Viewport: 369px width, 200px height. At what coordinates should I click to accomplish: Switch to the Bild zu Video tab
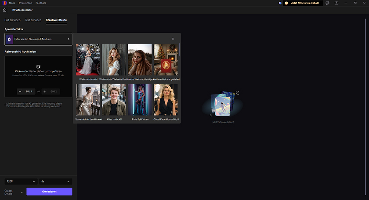tap(12, 20)
